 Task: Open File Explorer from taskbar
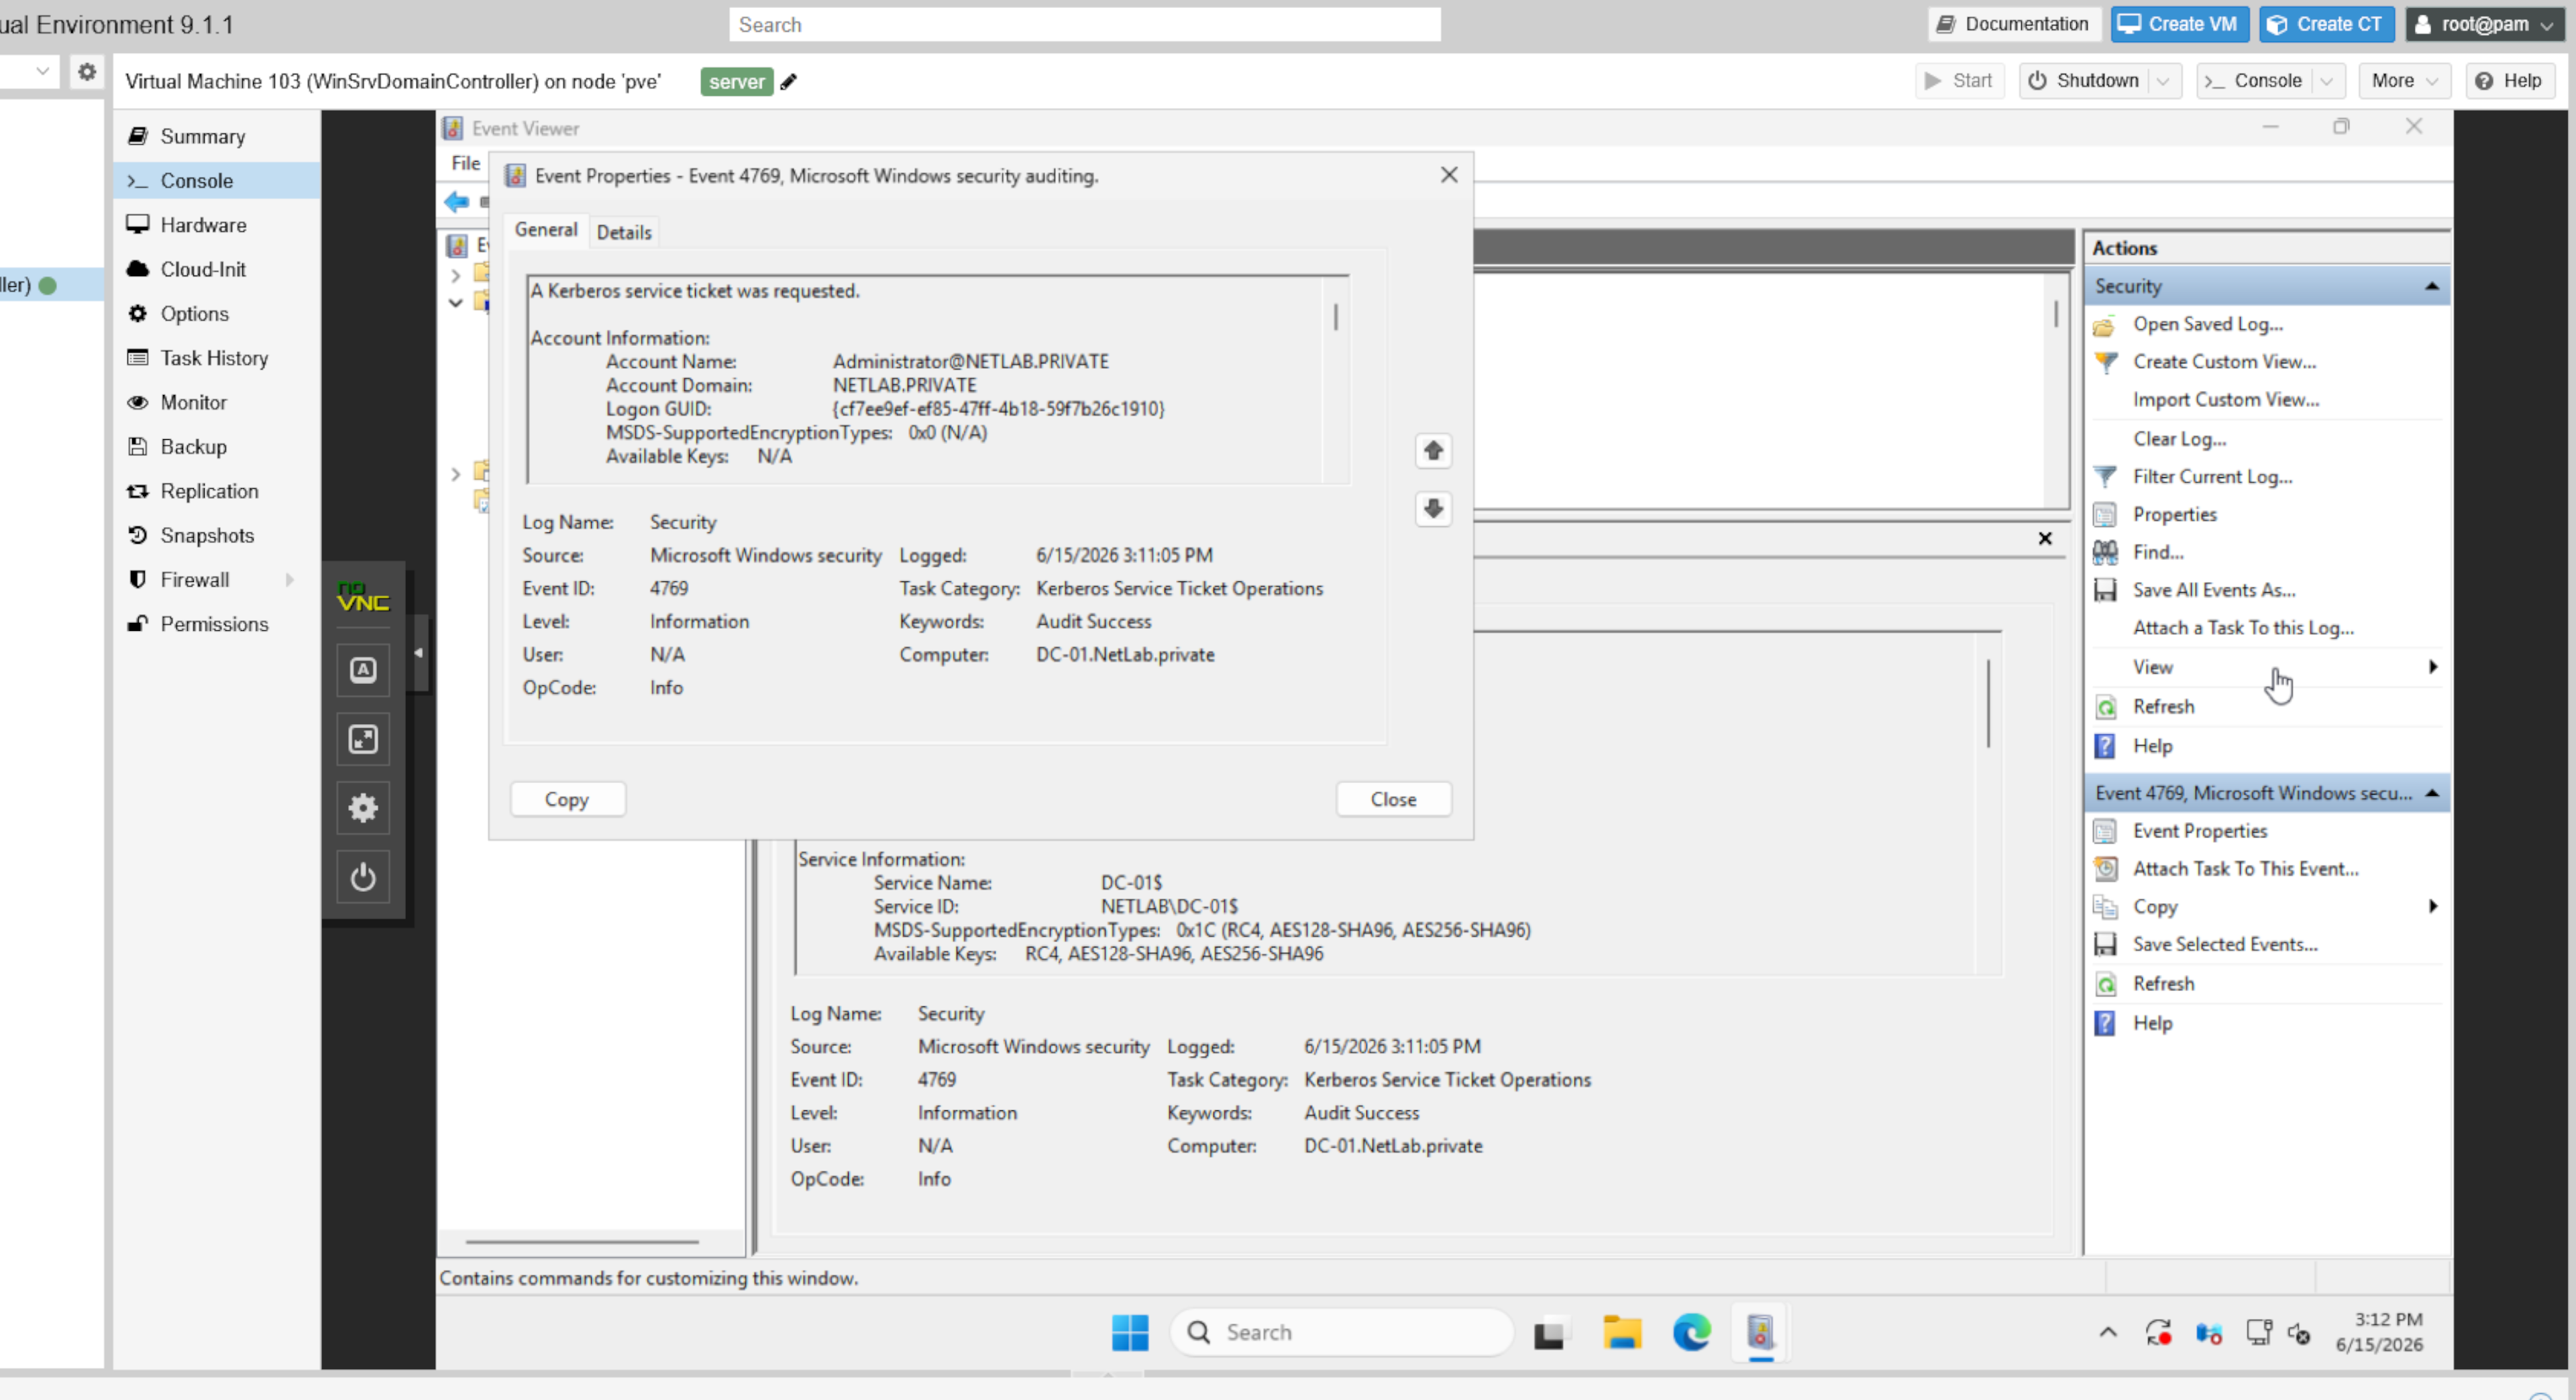pos(1622,1332)
